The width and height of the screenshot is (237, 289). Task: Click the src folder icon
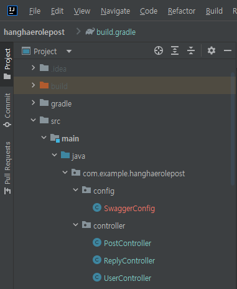(x=44, y=120)
